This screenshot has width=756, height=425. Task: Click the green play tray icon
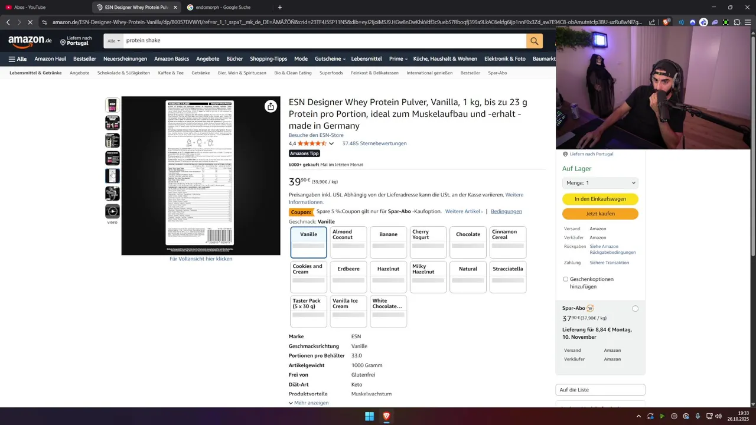click(662, 416)
